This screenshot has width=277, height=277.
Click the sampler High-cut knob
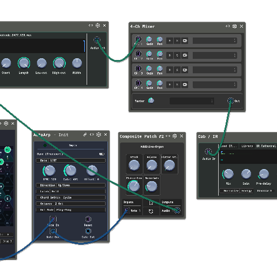[x=59, y=63]
